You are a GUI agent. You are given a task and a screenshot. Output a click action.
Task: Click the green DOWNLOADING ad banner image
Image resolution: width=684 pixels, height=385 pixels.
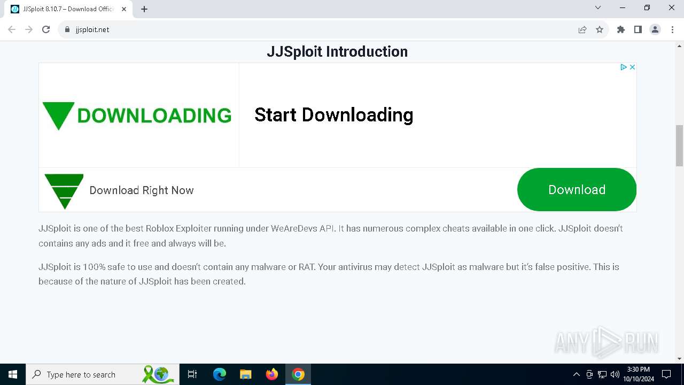[x=138, y=115]
